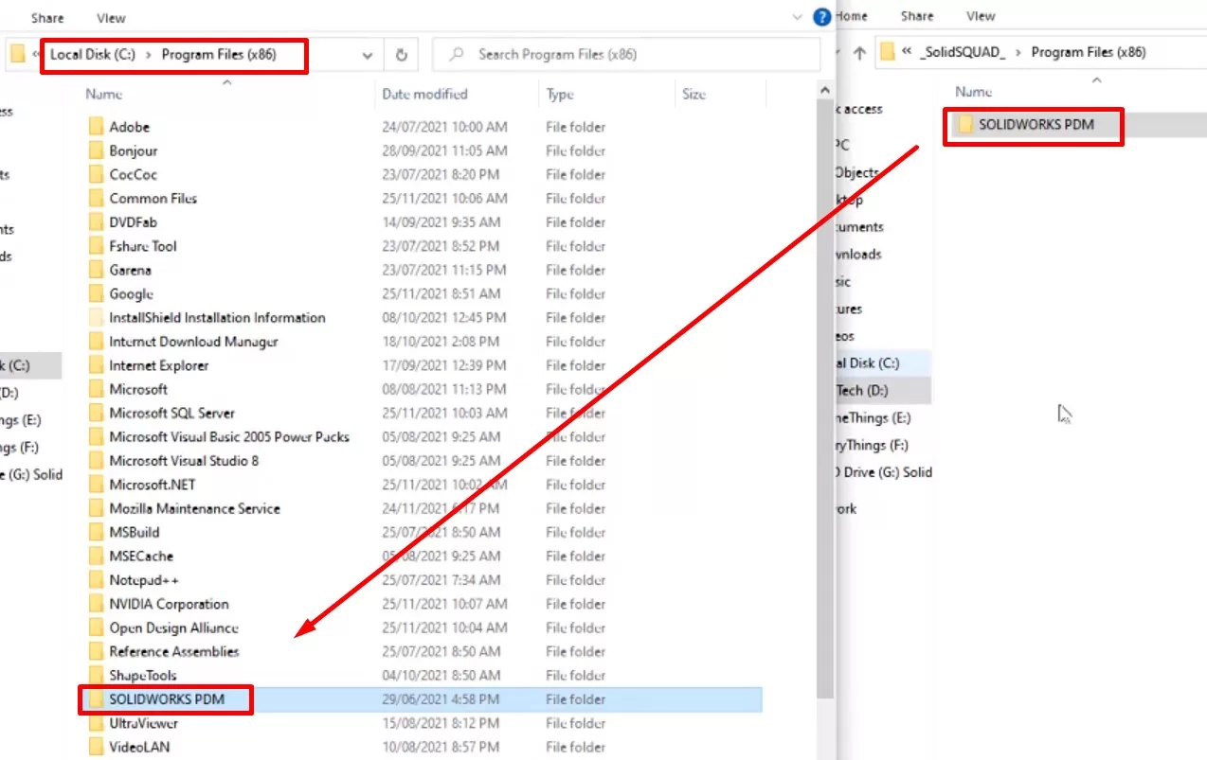
Task: Switch to the View tab
Action: [110, 17]
